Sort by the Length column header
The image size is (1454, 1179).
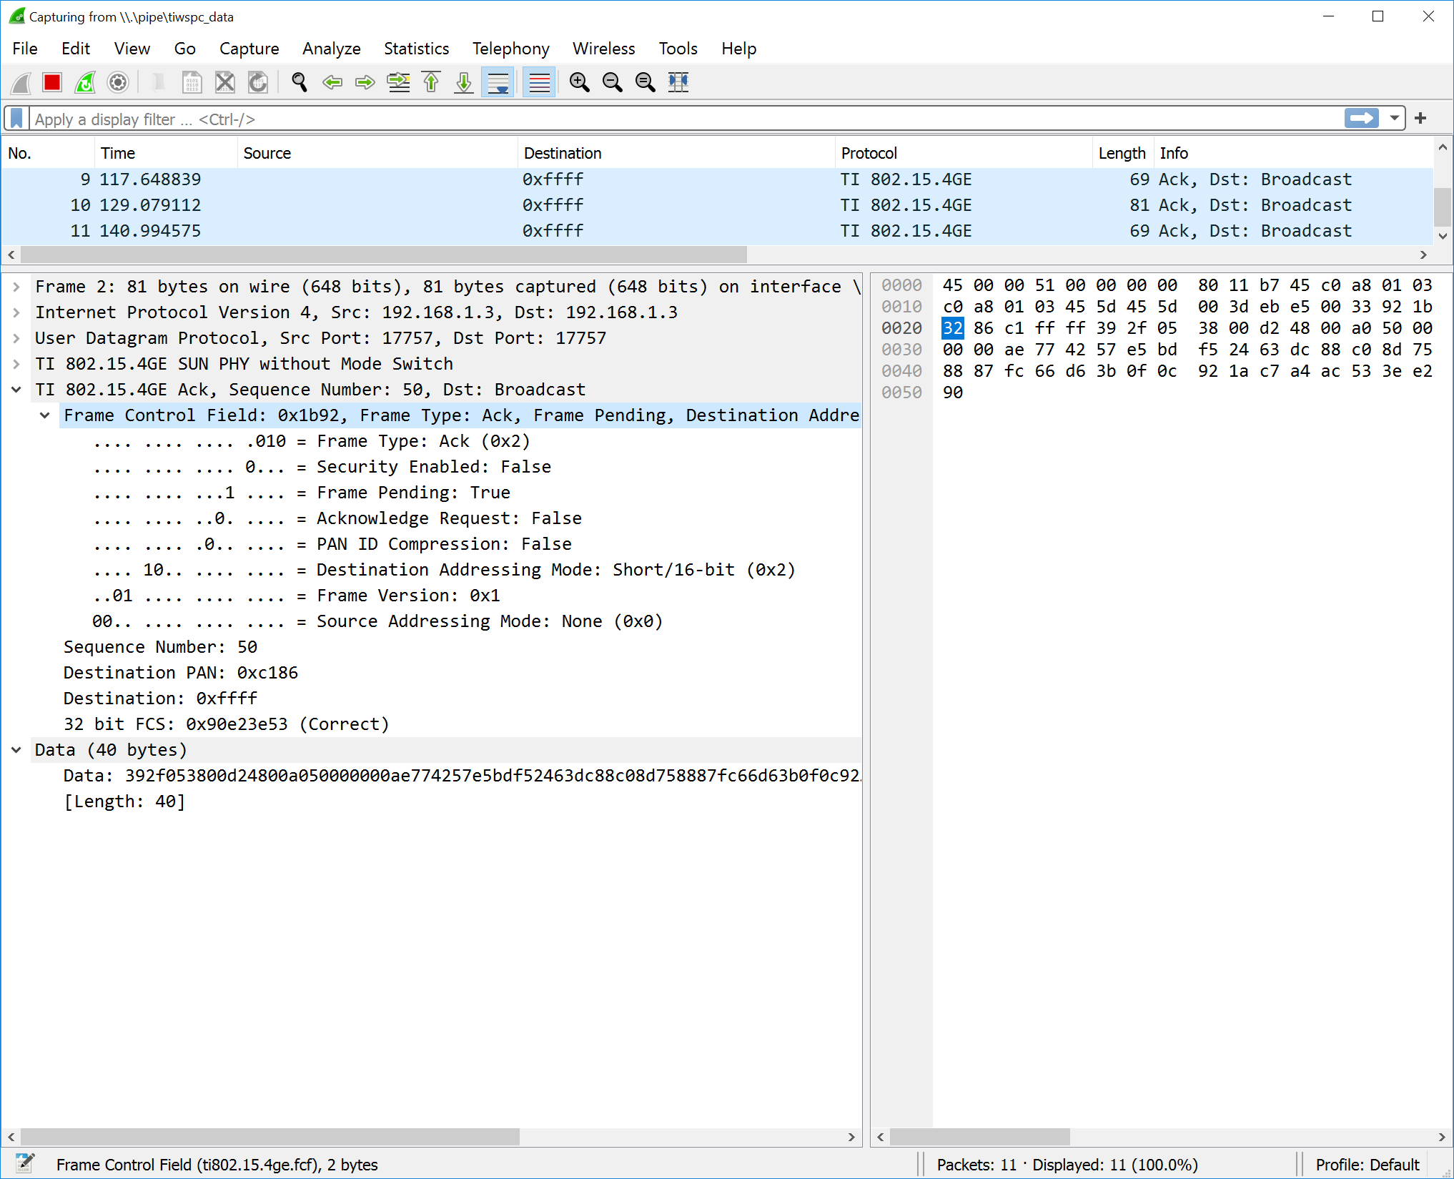(1123, 153)
